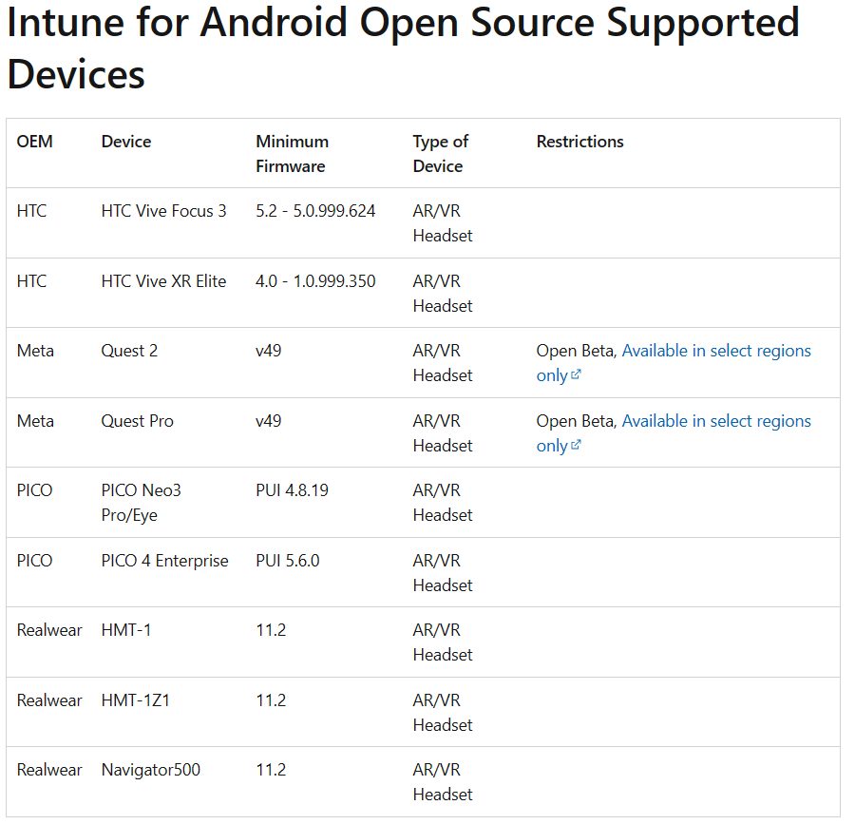Click firmware value 'PUI 4.8.19'
Image resolution: width=855 pixels, height=824 pixels.
click(x=293, y=490)
